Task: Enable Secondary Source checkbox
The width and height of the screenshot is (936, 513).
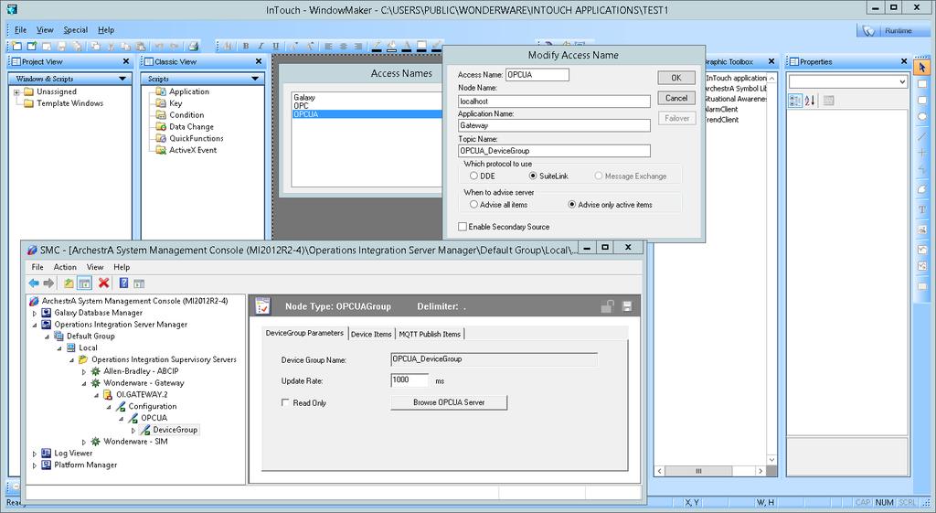Action: point(462,227)
